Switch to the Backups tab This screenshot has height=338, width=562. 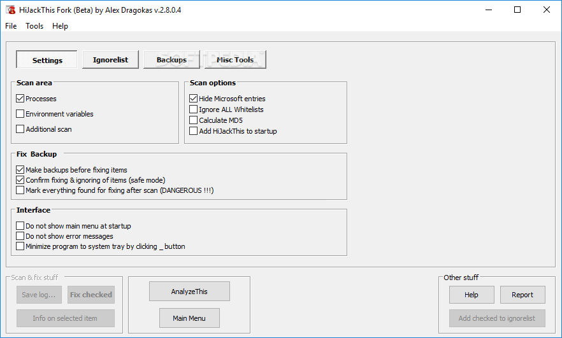pos(171,60)
